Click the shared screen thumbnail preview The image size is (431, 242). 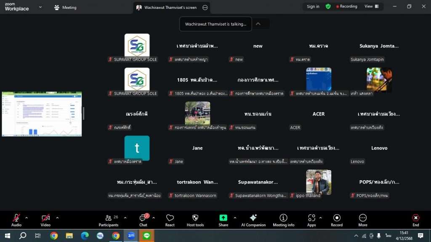tap(42, 114)
